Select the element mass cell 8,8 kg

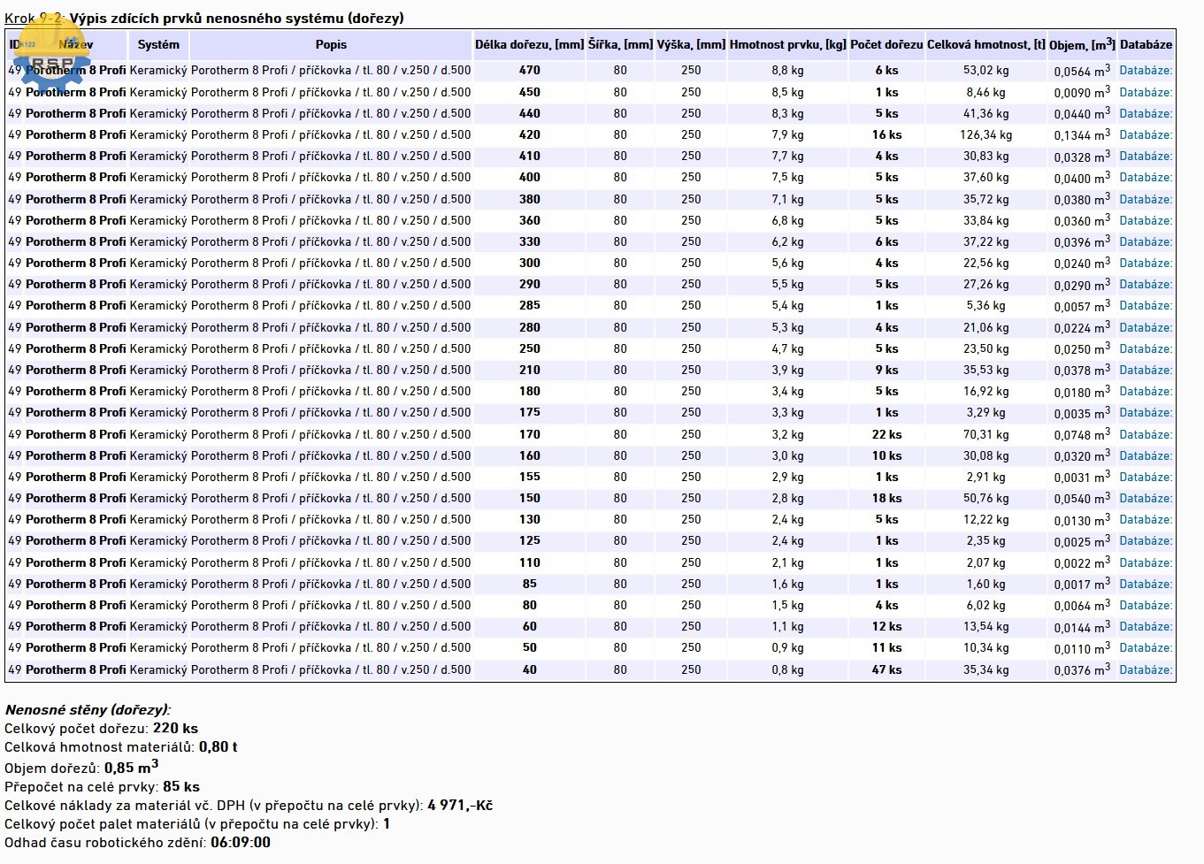[x=787, y=70]
